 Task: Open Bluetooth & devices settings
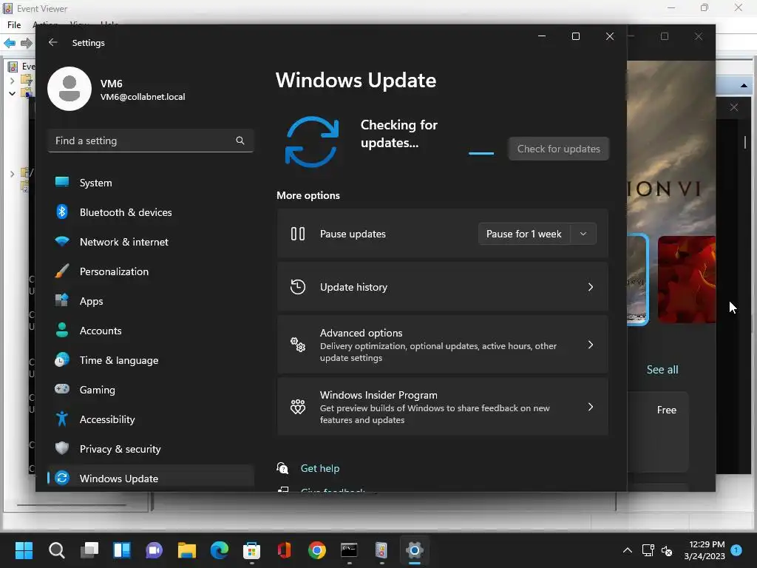(151, 212)
